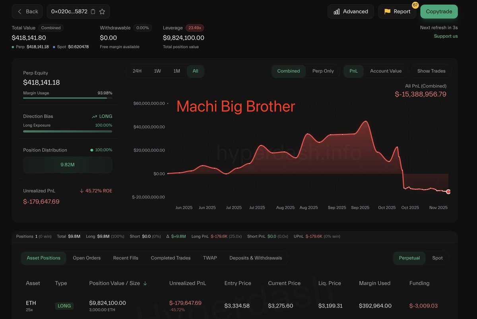Image resolution: width=477 pixels, height=319 pixels.
Task: Click the Combined badge next to Total Value
Action: pyautogui.click(x=51, y=28)
